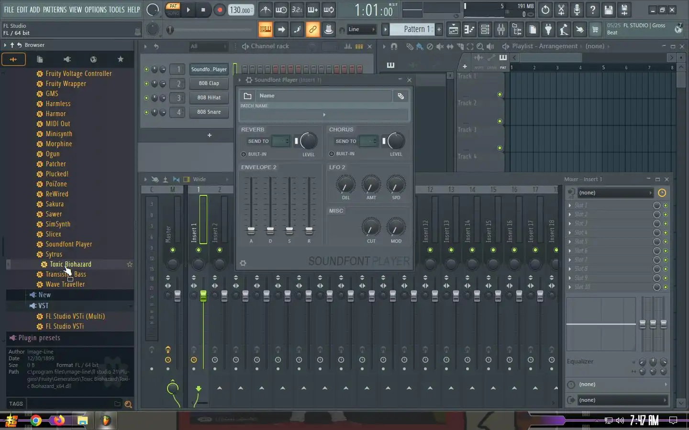
Task: Click the Envelope 2 A slider
Action: [251, 231]
